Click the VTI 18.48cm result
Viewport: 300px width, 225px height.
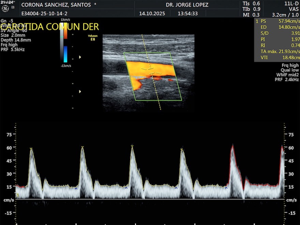click(277, 58)
